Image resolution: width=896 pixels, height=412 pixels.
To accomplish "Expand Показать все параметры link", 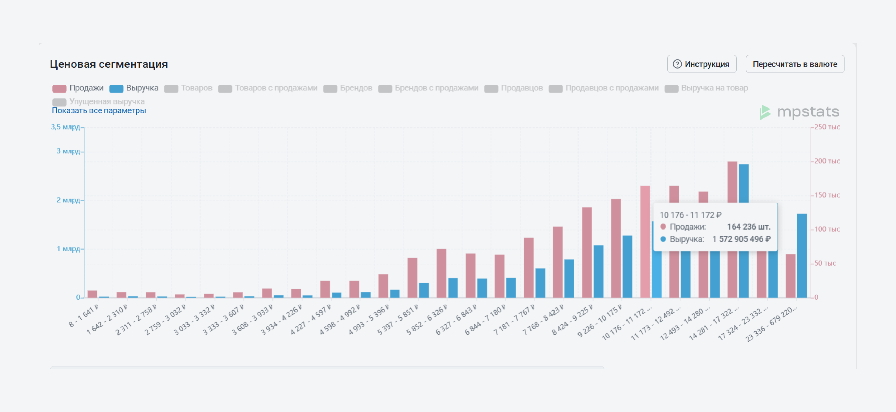I will click(x=99, y=111).
